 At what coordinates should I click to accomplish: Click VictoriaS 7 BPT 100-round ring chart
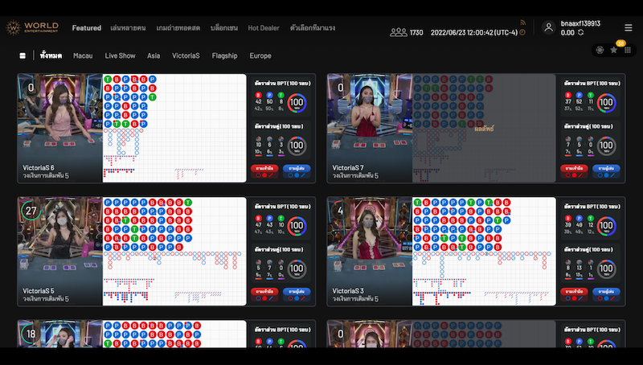click(x=606, y=103)
